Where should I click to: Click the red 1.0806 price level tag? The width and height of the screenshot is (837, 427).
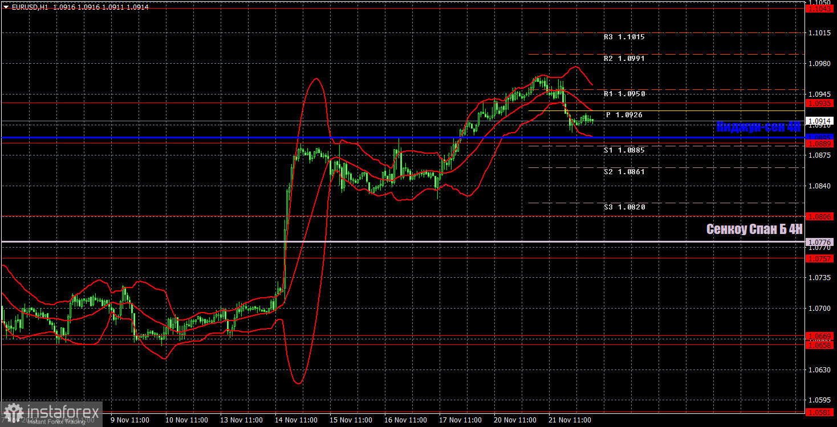click(820, 217)
